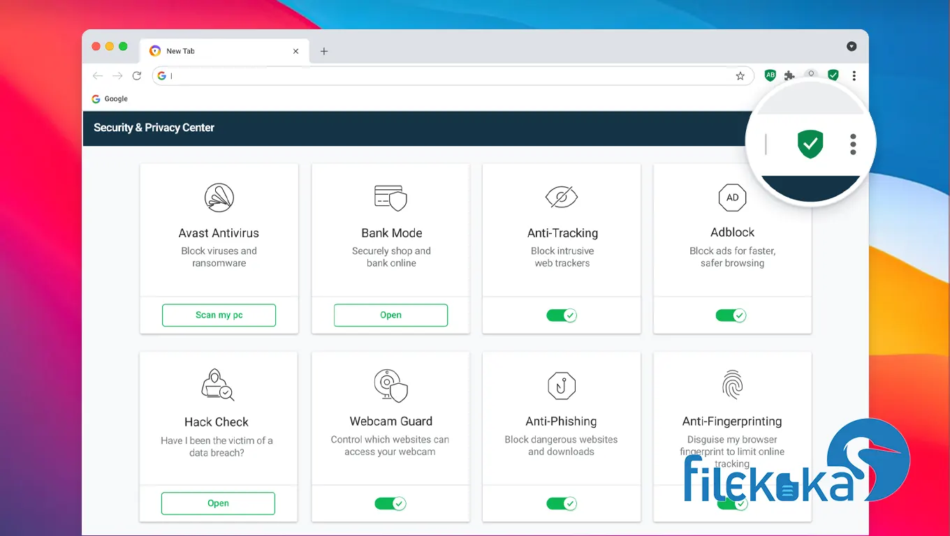Go back to the previous page
The height and width of the screenshot is (536, 950).
(x=98, y=75)
